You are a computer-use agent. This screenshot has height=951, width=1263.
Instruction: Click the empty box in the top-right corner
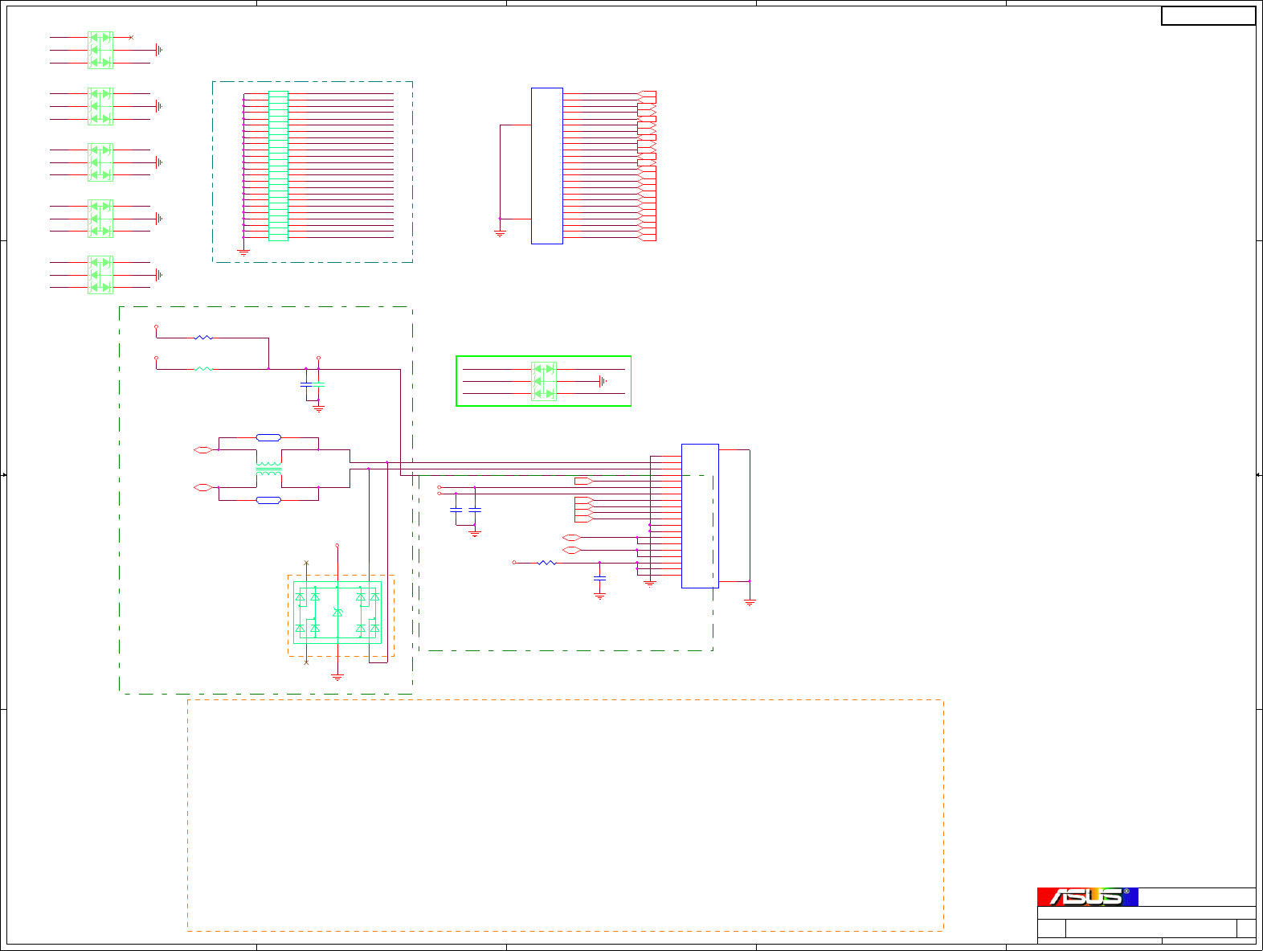[1208, 15]
